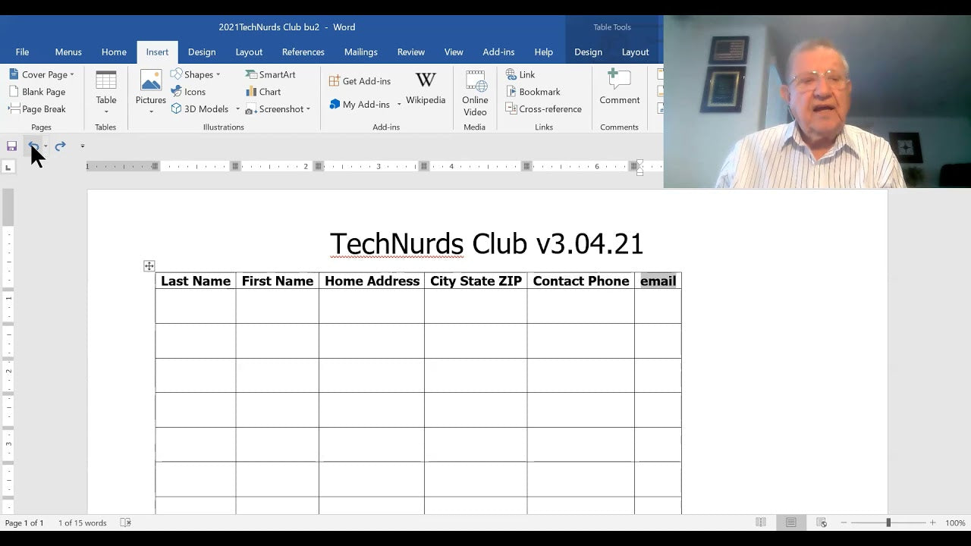
Task: Click the Redo arrow icon
Action: pos(60,146)
